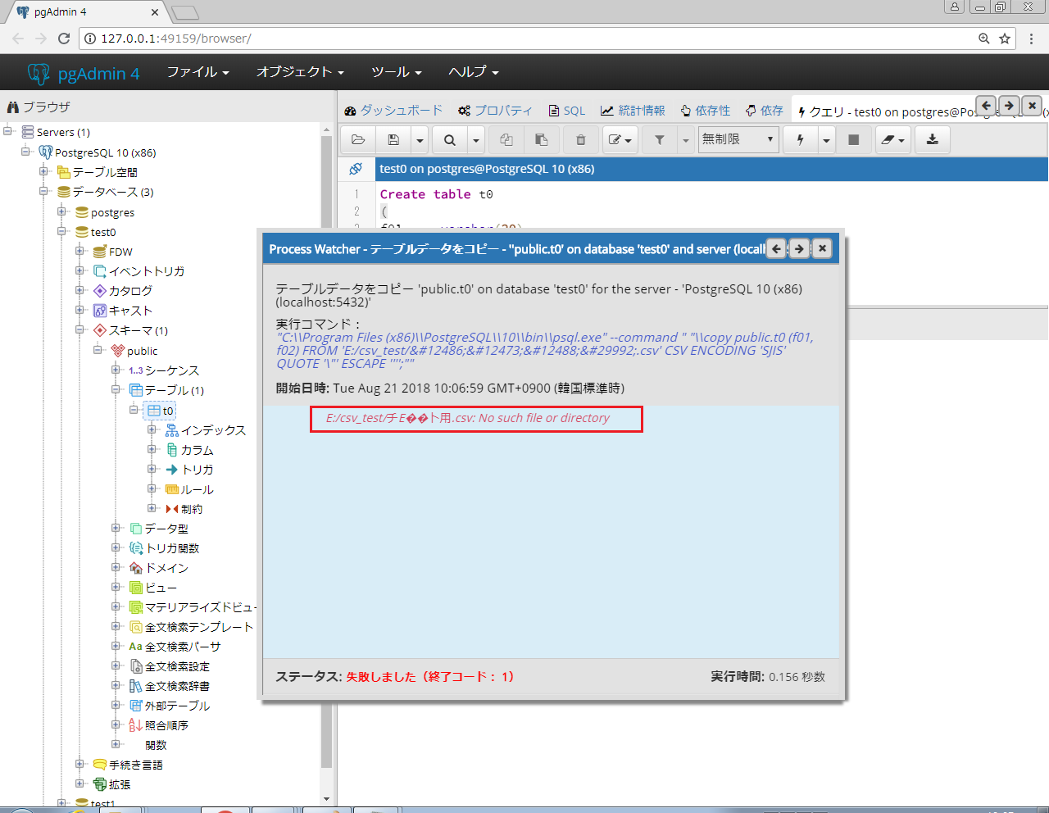This screenshot has height=813, width=1049.
Task: Close the Process Watcher dialog
Action: pos(822,248)
